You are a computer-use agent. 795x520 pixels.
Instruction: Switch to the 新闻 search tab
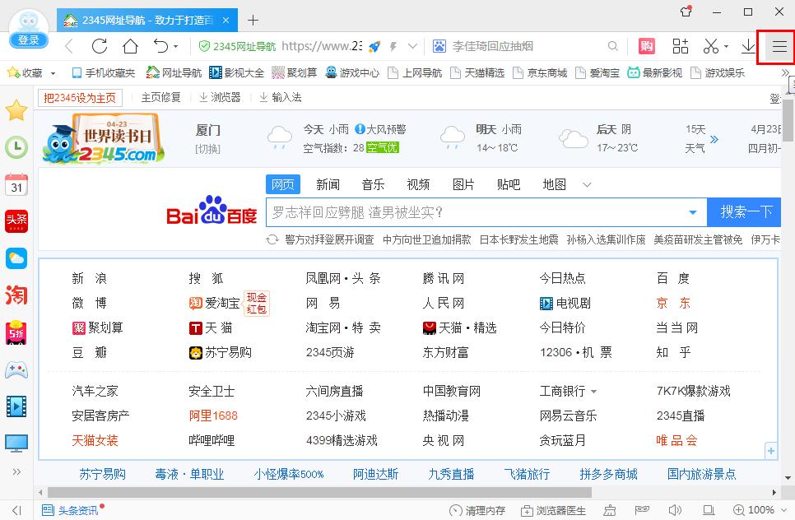click(328, 184)
